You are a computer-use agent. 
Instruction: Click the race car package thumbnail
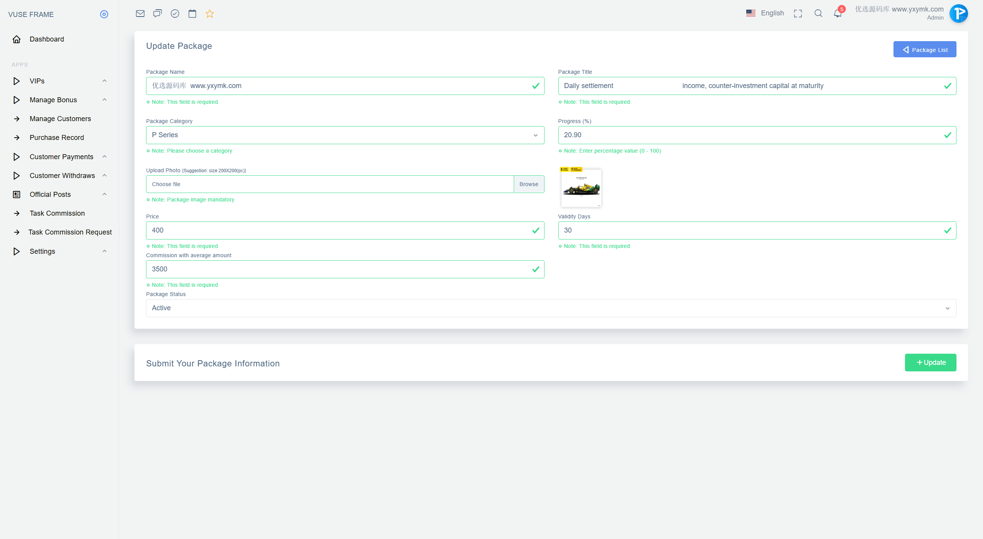click(x=581, y=188)
